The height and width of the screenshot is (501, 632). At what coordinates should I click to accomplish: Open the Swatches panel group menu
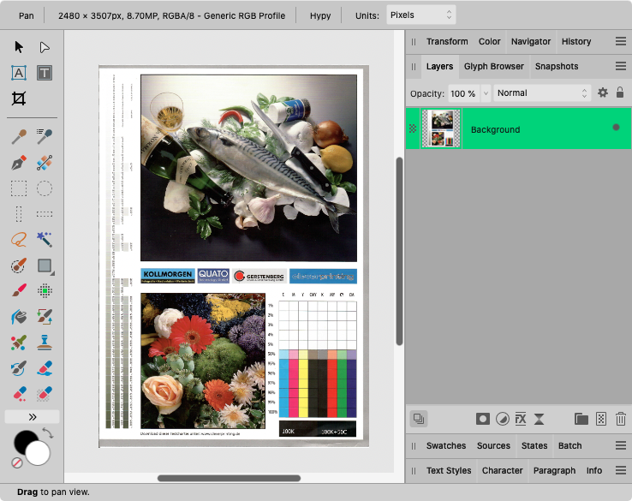pyautogui.click(x=621, y=445)
